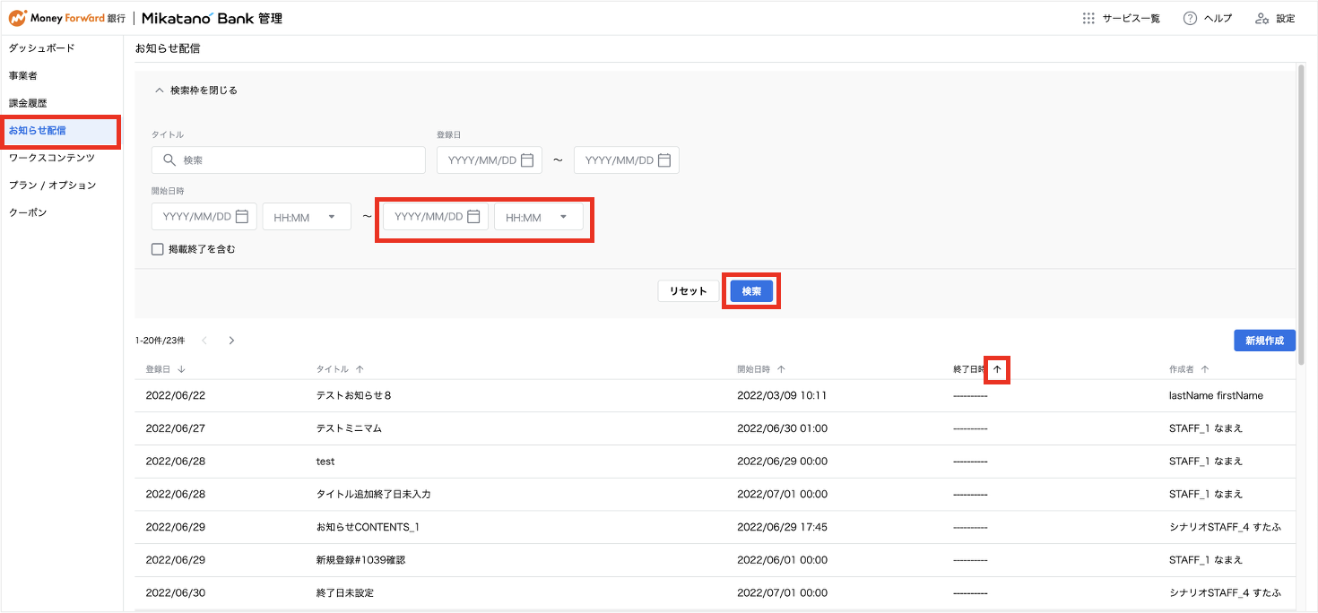Open row titled お知らせCONTENTS_1
The width and height of the screenshot is (1318, 613).
[x=715, y=527]
